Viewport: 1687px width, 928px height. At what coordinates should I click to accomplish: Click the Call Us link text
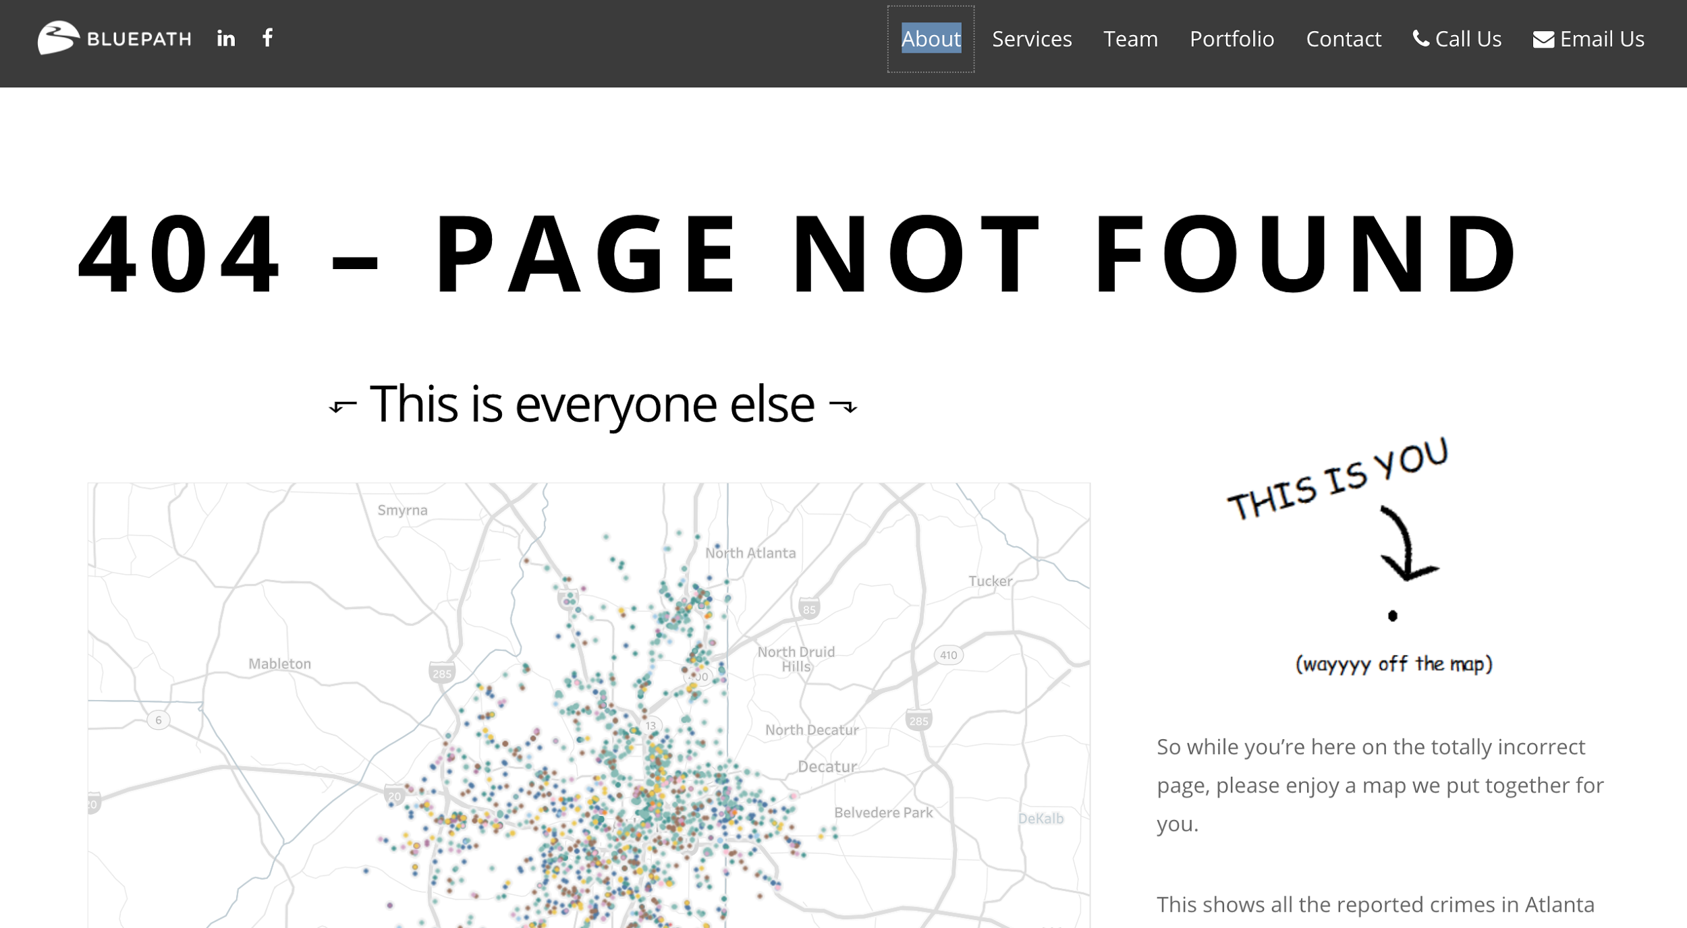[1468, 38]
